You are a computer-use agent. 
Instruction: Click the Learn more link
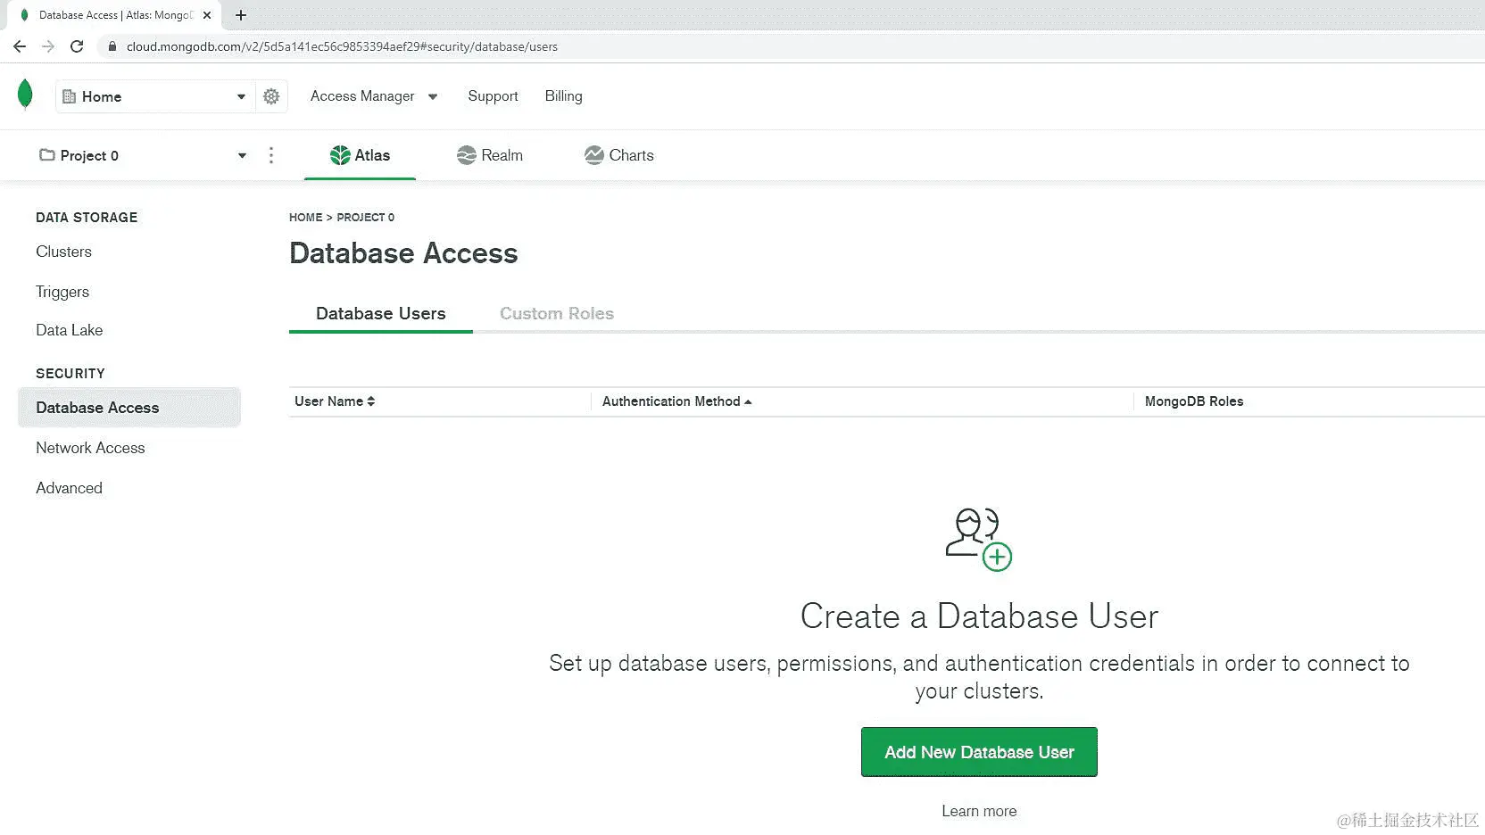(979, 811)
